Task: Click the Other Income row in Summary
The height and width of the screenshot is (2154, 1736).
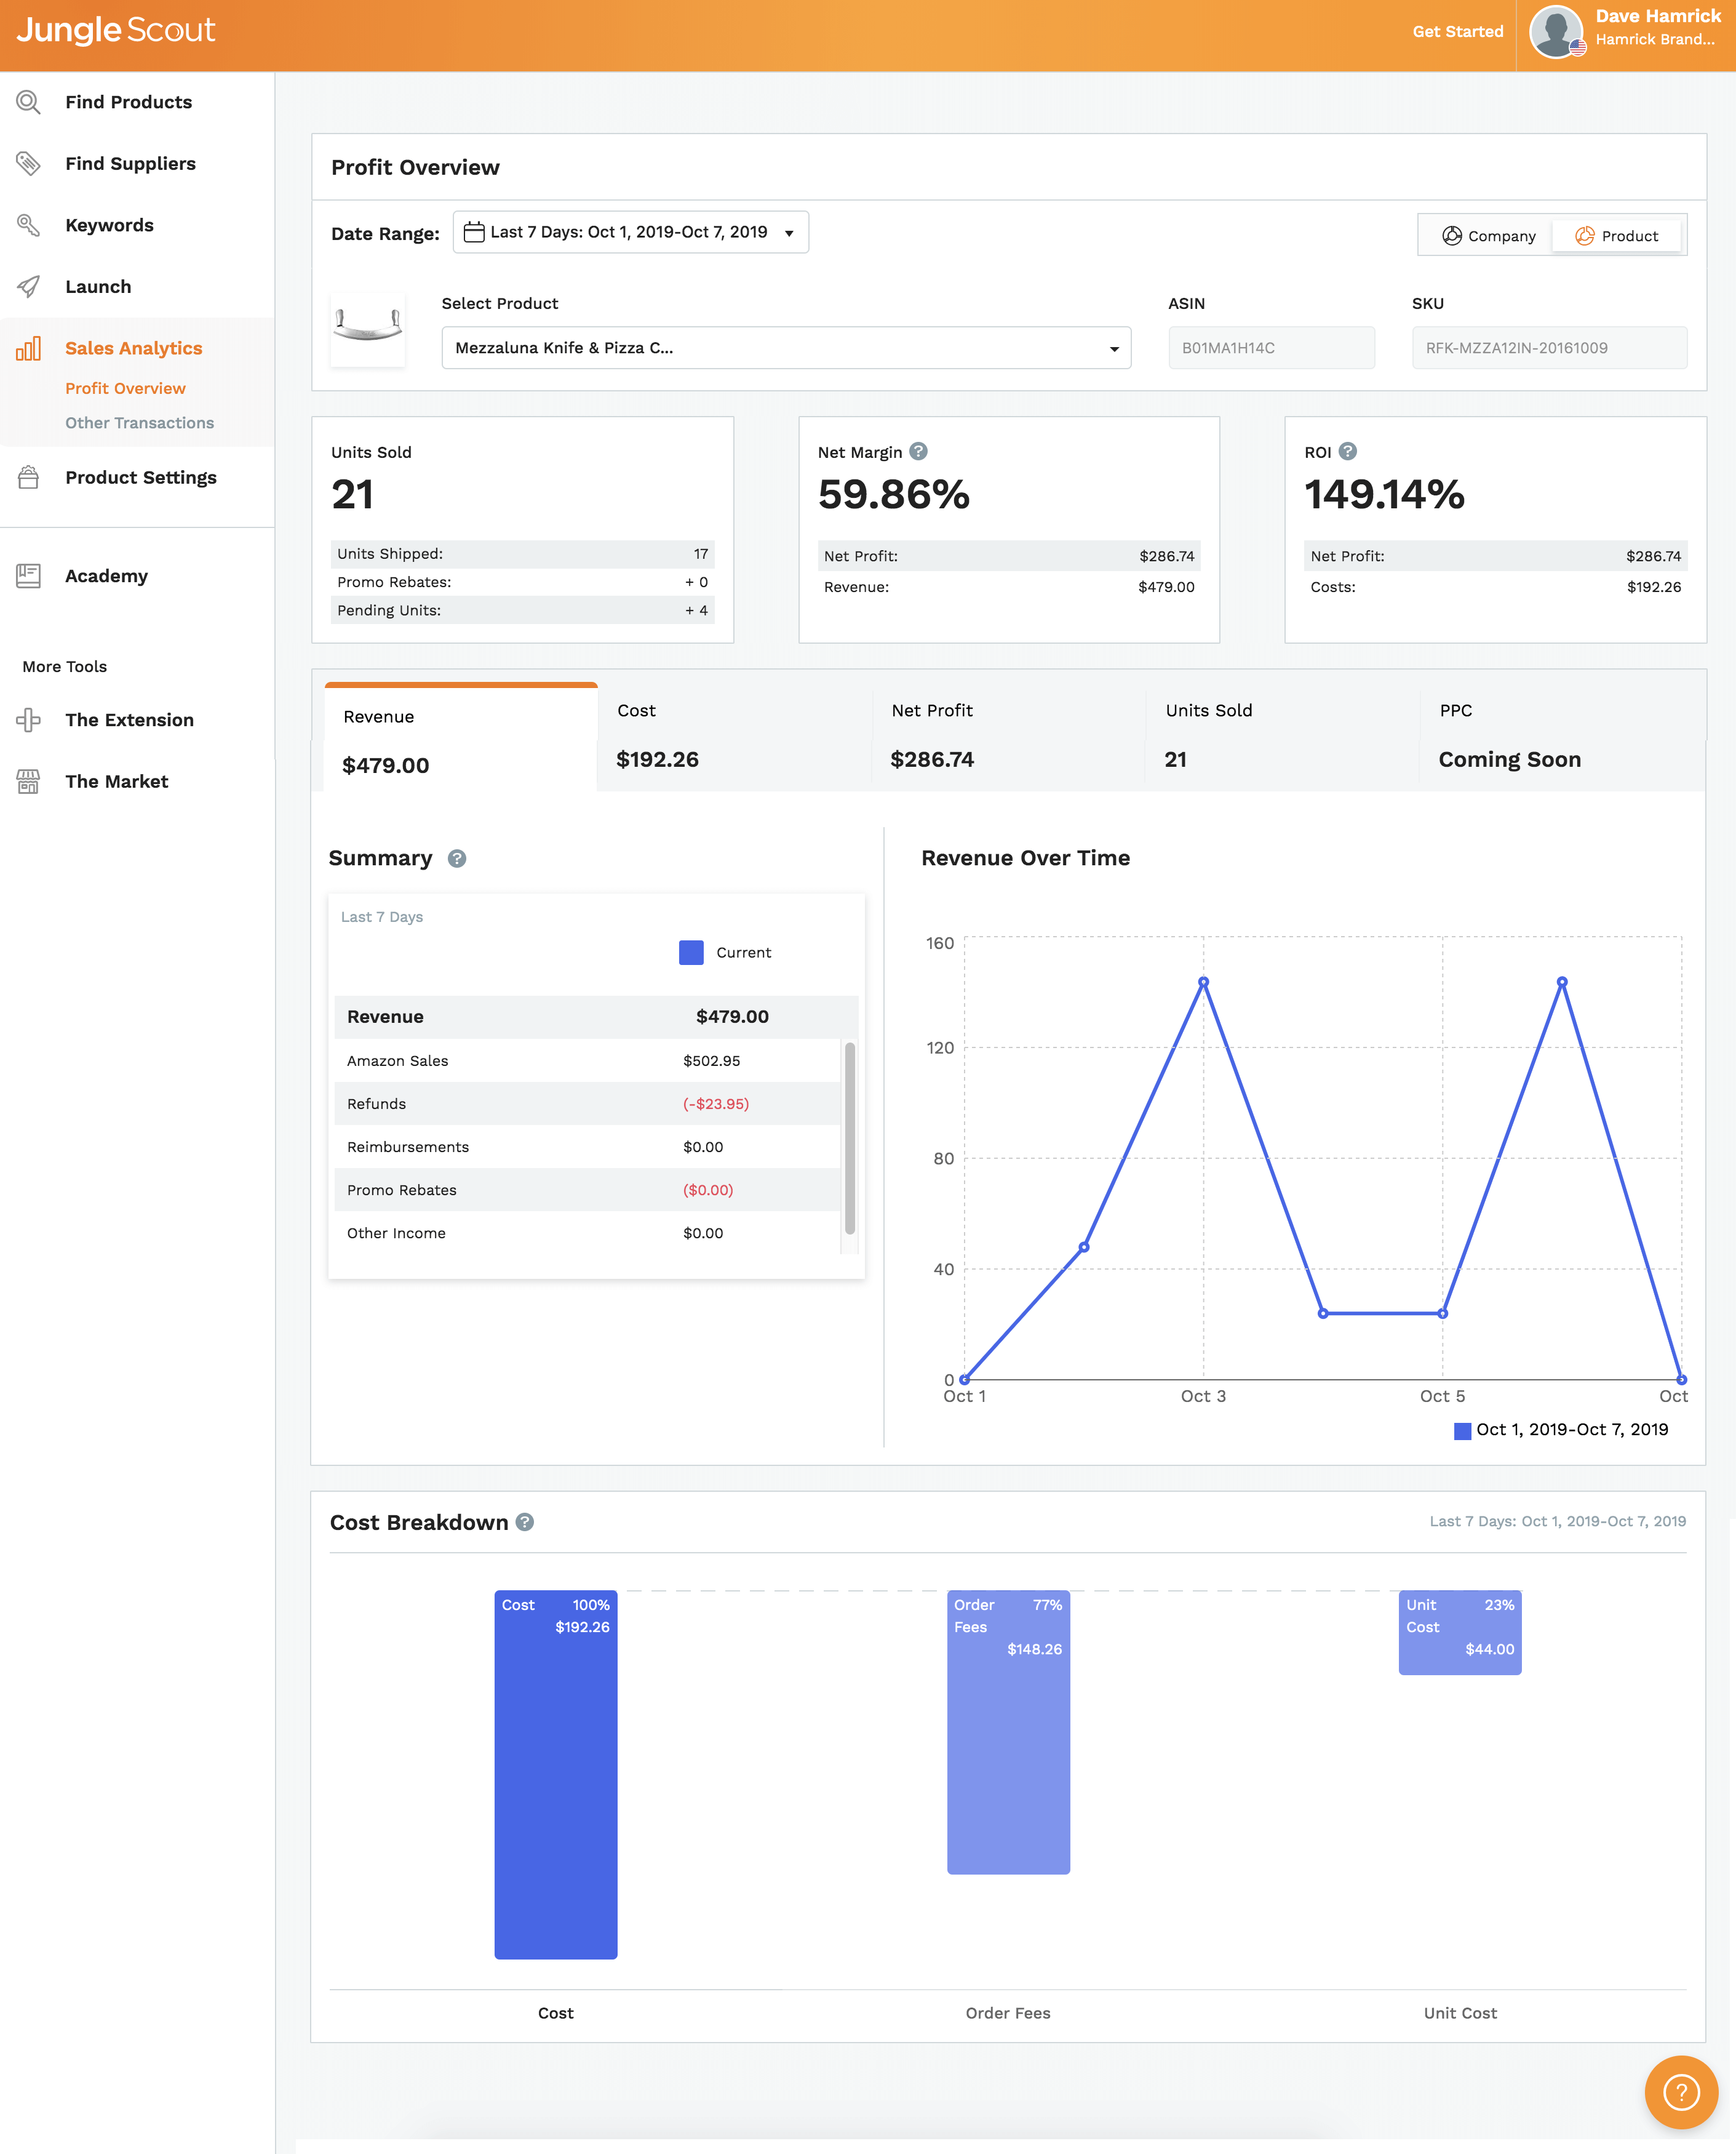Action: coord(587,1233)
